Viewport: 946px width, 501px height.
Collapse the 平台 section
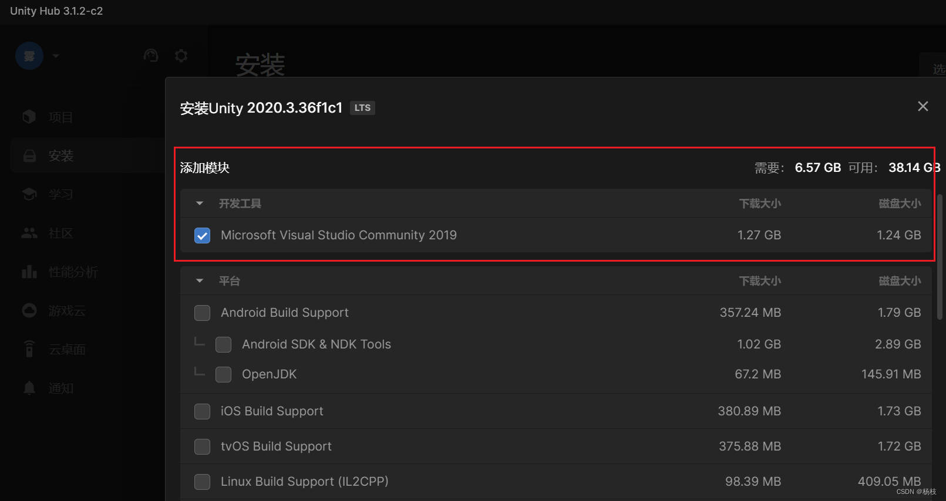(200, 281)
